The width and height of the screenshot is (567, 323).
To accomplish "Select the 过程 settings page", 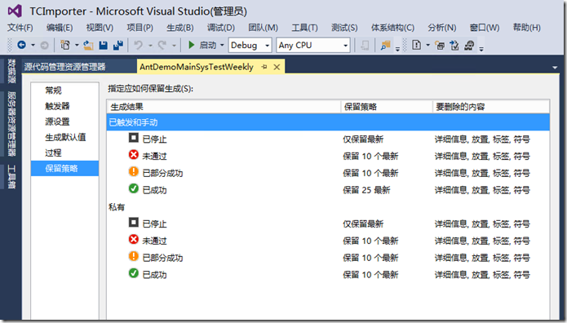I will pyautogui.click(x=53, y=153).
